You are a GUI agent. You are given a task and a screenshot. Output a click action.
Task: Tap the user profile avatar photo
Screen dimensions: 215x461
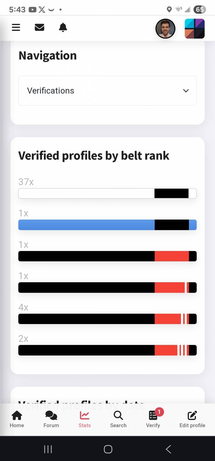pos(165,29)
